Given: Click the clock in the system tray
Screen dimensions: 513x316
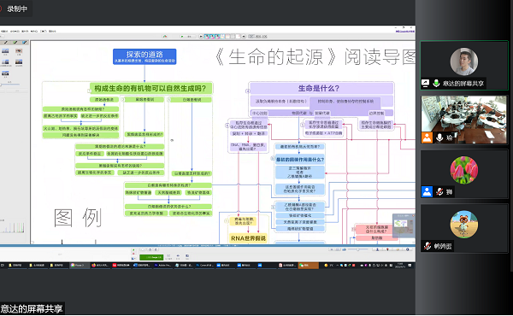Looking at the screenshot, I should (x=400, y=266).
